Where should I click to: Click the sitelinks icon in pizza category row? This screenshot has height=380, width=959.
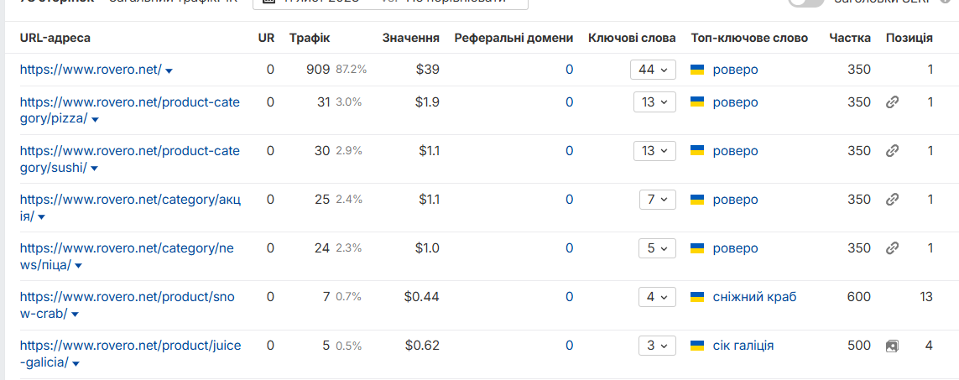[892, 102]
